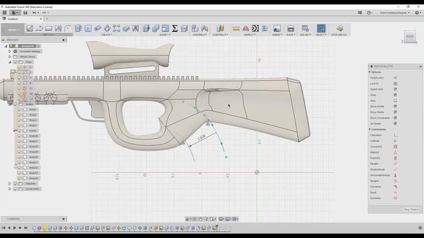Click the Offset Plane icon in the Construct group
The width and height of the screenshot is (424, 238).
pos(220,28)
